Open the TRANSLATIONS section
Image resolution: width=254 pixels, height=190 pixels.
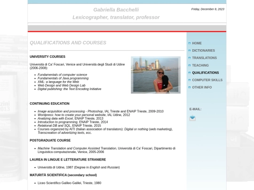tap(205, 58)
